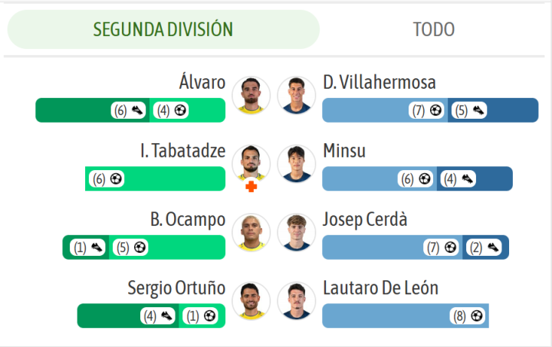
Task: Open the TODO tab
Action: click(433, 29)
